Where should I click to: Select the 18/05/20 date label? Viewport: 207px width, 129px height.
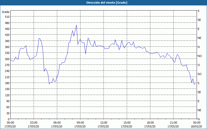coord(196,126)
